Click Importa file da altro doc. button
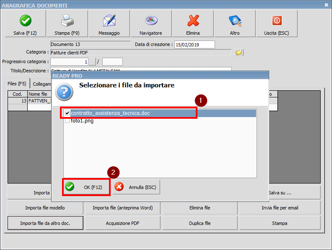This screenshot has width=332, height=250. click(45, 223)
